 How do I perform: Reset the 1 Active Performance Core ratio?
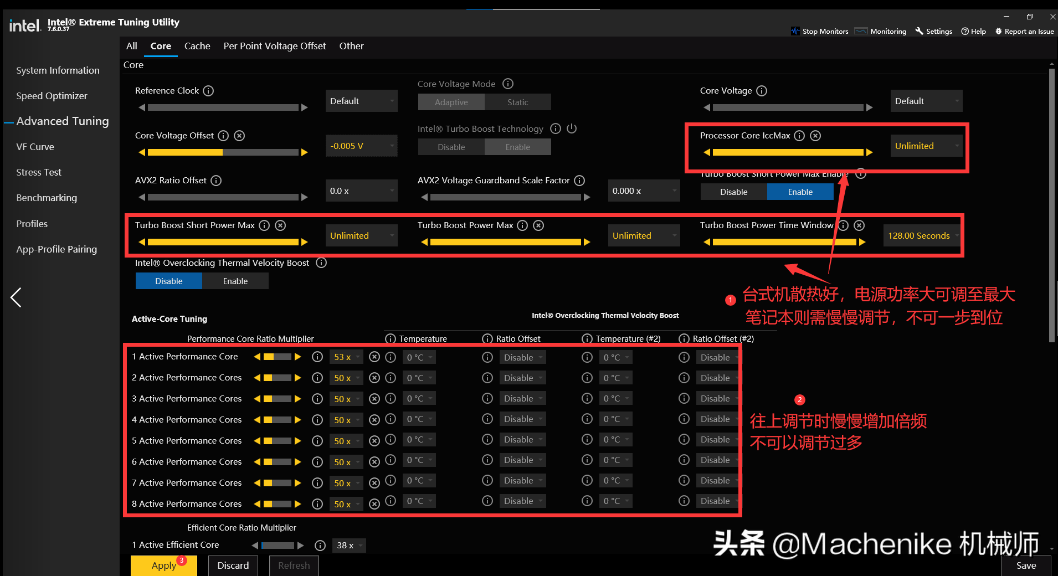coord(374,357)
